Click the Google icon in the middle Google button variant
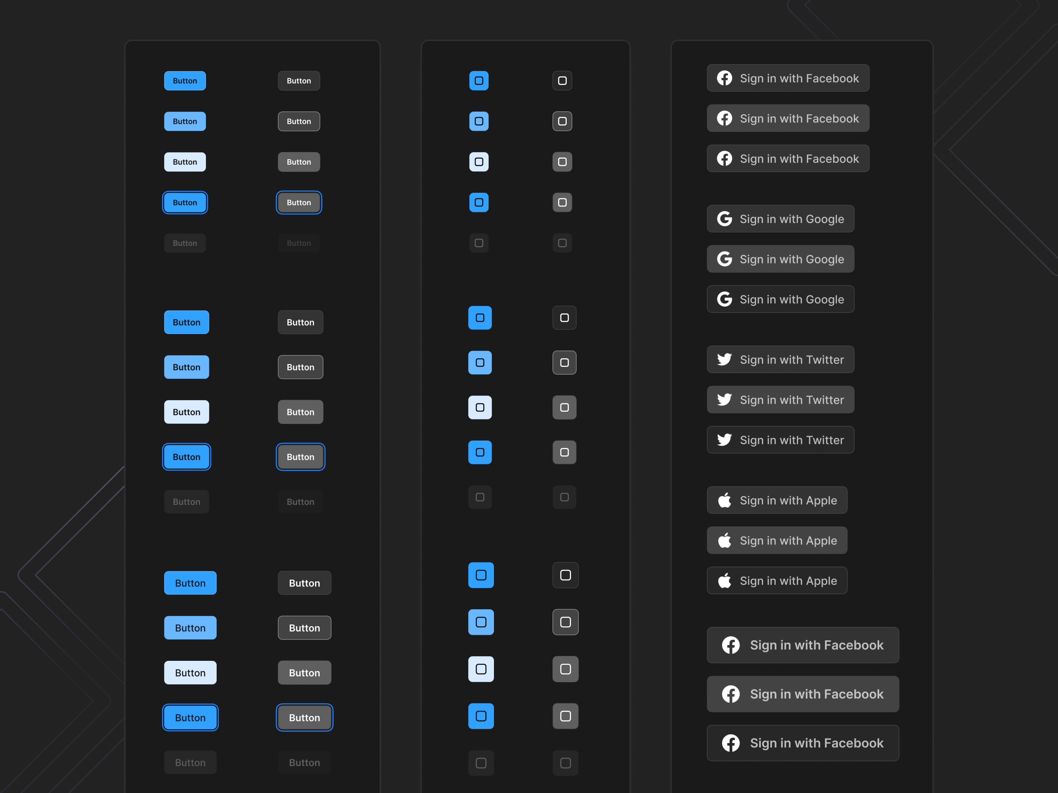1058x793 pixels. click(724, 259)
